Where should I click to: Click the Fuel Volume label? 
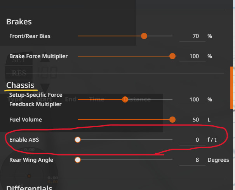click(x=26, y=120)
